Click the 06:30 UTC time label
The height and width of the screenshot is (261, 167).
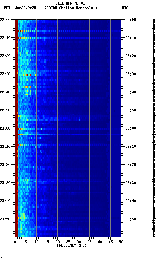click(x=131, y=183)
